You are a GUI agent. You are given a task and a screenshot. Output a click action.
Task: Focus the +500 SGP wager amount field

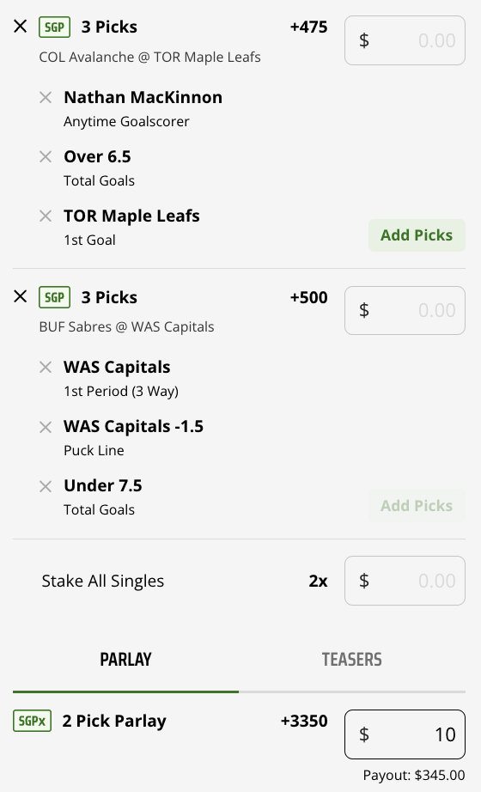[x=405, y=310]
